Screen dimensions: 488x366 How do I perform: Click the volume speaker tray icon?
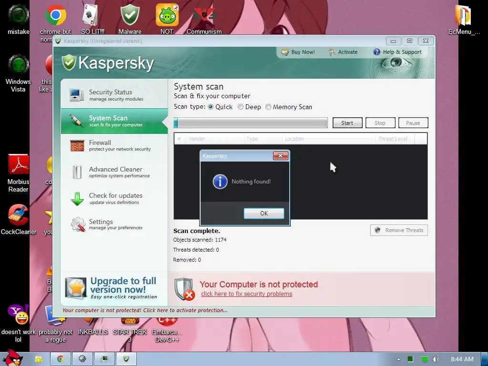[x=436, y=359]
